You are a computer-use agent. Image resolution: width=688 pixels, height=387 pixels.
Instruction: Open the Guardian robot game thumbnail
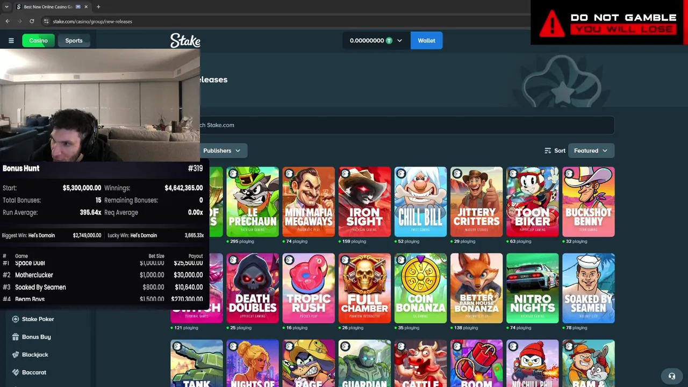(364, 363)
